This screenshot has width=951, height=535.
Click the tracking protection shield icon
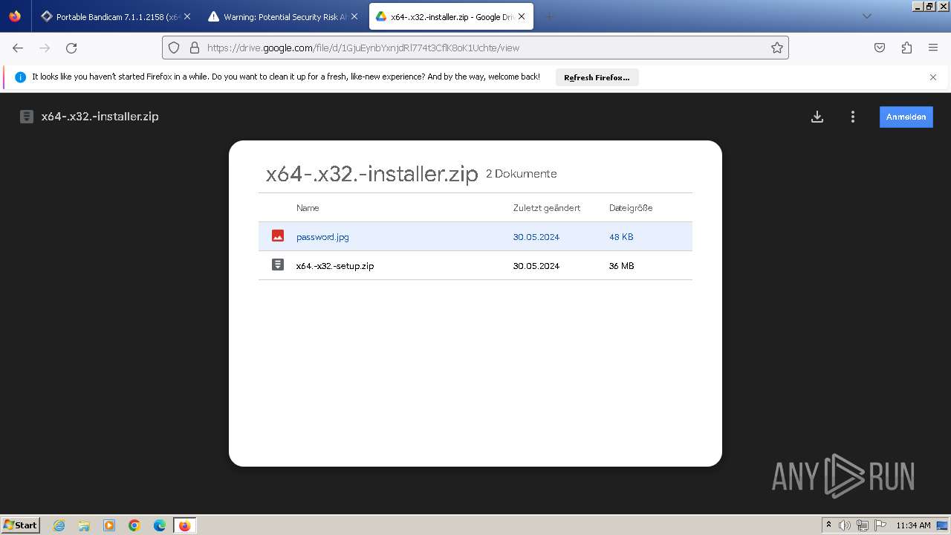[x=174, y=48]
